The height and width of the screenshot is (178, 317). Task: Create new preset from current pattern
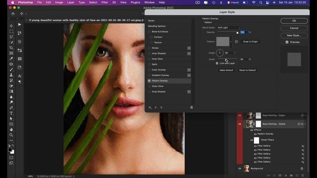(236, 42)
